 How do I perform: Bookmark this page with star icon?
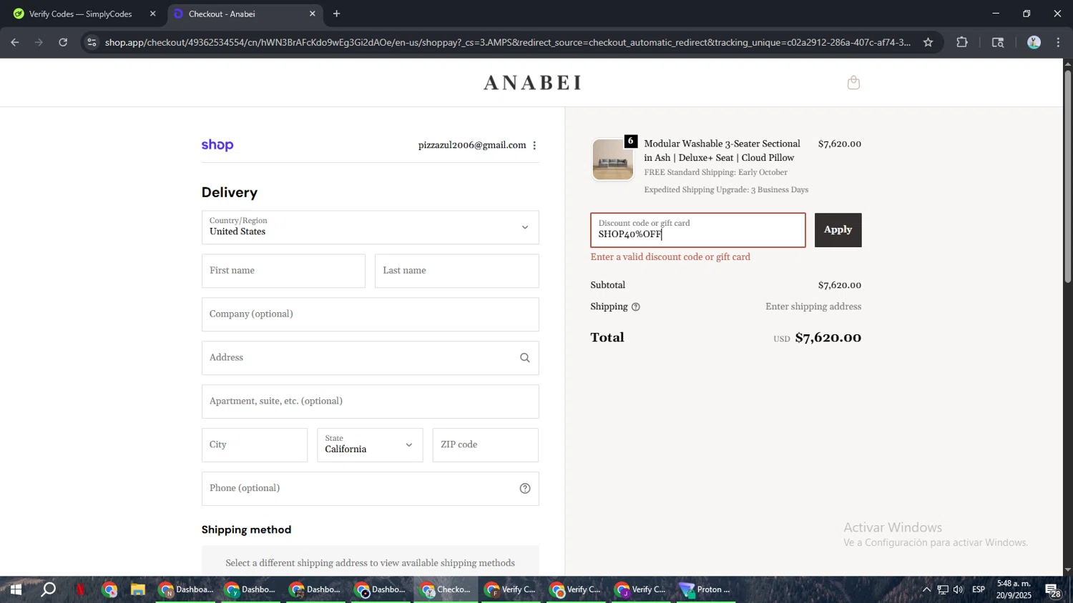click(928, 43)
